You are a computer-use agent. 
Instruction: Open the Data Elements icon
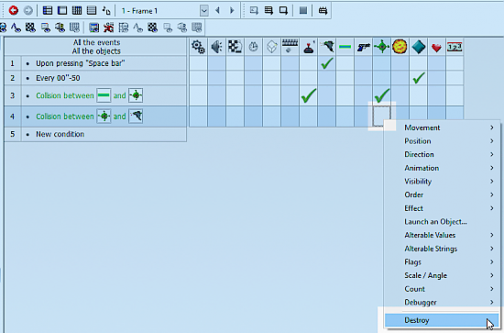[x=106, y=11]
